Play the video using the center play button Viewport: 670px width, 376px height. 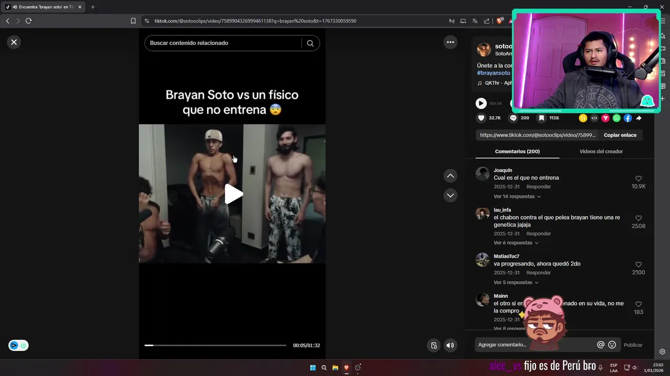[x=233, y=194]
